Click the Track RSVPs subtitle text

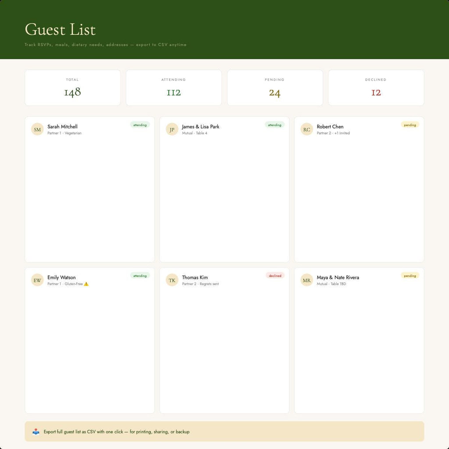[105, 45]
